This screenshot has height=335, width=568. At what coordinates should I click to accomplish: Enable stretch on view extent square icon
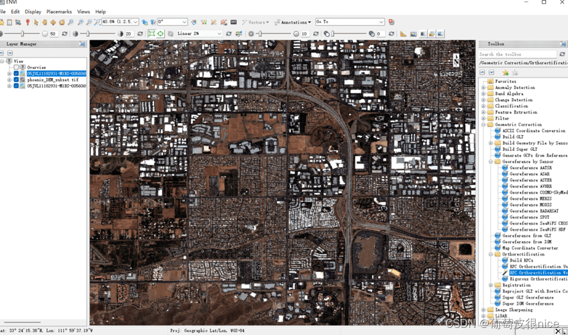(152, 34)
